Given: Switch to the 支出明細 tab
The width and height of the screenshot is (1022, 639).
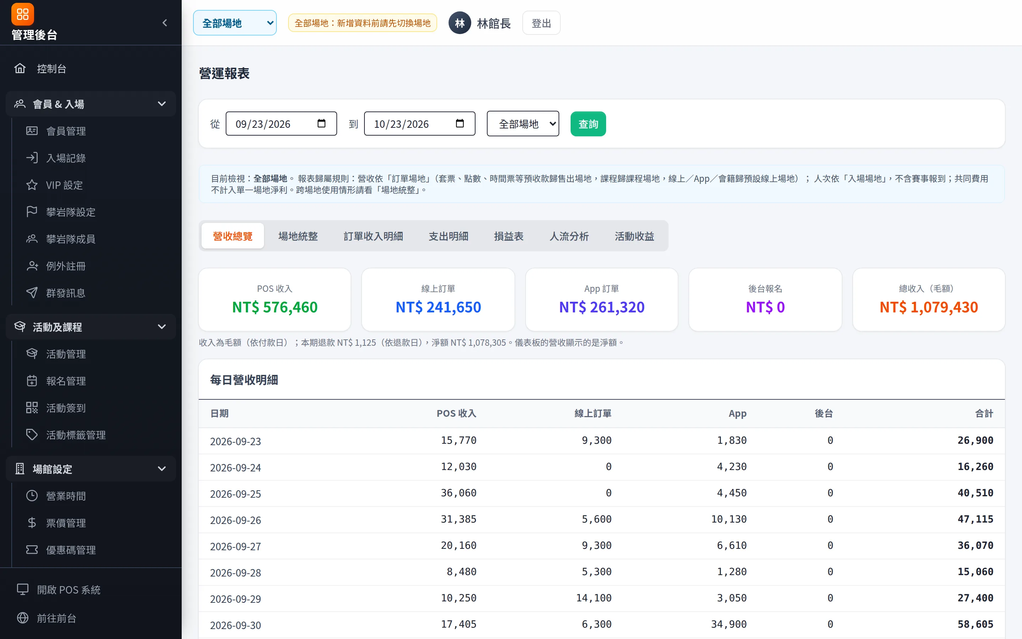Looking at the screenshot, I should (448, 236).
